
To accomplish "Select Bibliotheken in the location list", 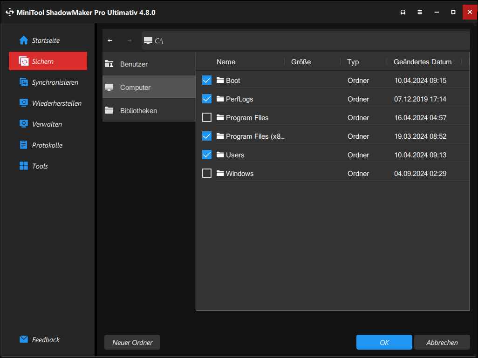I will point(149,111).
